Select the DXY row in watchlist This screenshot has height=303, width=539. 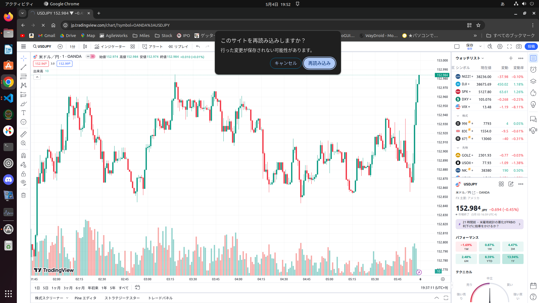[x=489, y=99]
